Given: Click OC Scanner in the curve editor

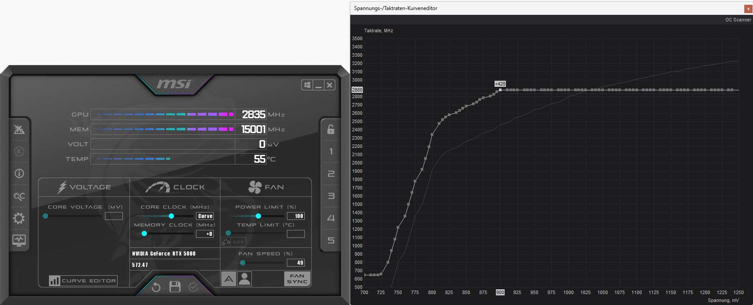Looking at the screenshot, I should click(x=738, y=20).
